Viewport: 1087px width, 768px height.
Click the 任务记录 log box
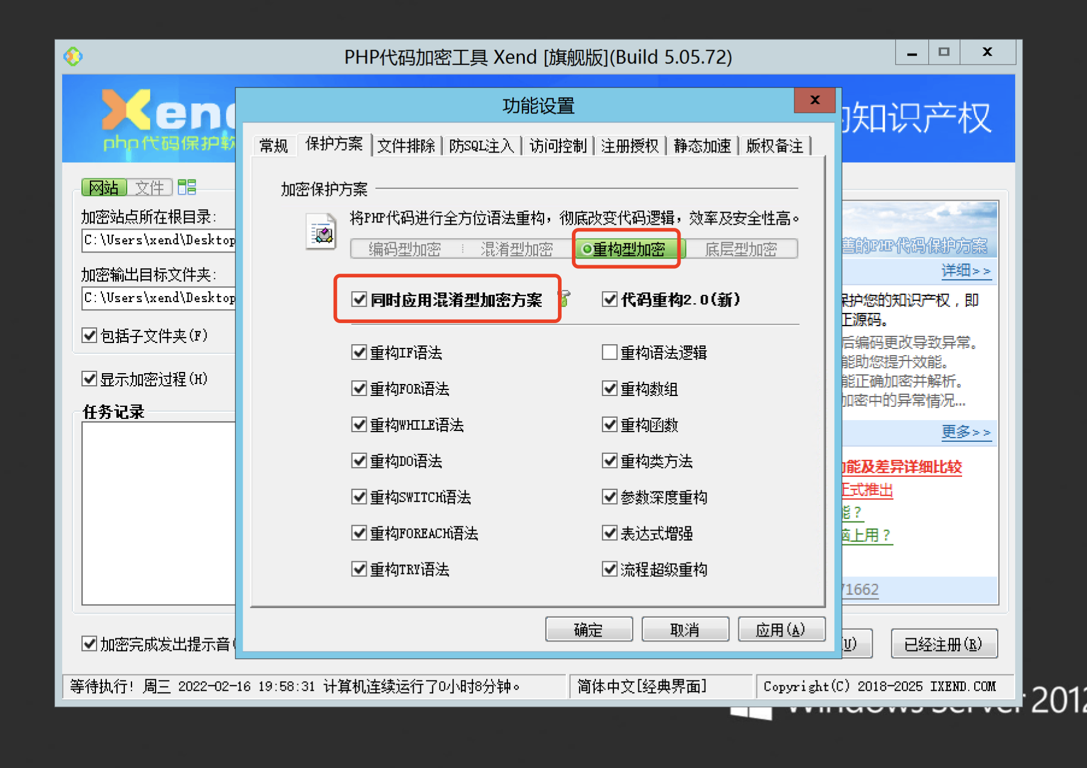tap(159, 513)
